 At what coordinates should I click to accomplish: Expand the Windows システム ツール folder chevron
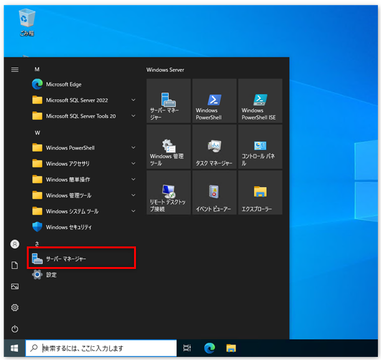[133, 211]
